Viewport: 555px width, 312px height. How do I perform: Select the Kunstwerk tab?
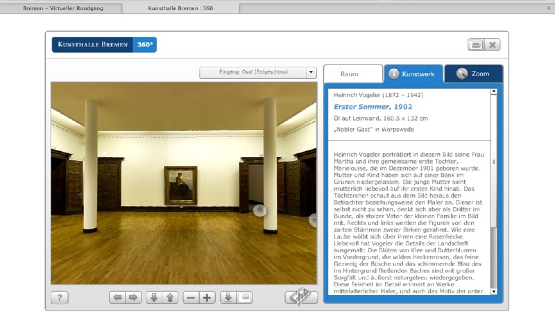413,74
